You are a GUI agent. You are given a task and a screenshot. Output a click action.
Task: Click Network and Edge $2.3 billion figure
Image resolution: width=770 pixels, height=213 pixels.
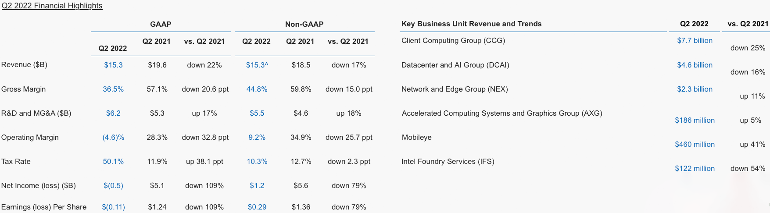point(695,89)
